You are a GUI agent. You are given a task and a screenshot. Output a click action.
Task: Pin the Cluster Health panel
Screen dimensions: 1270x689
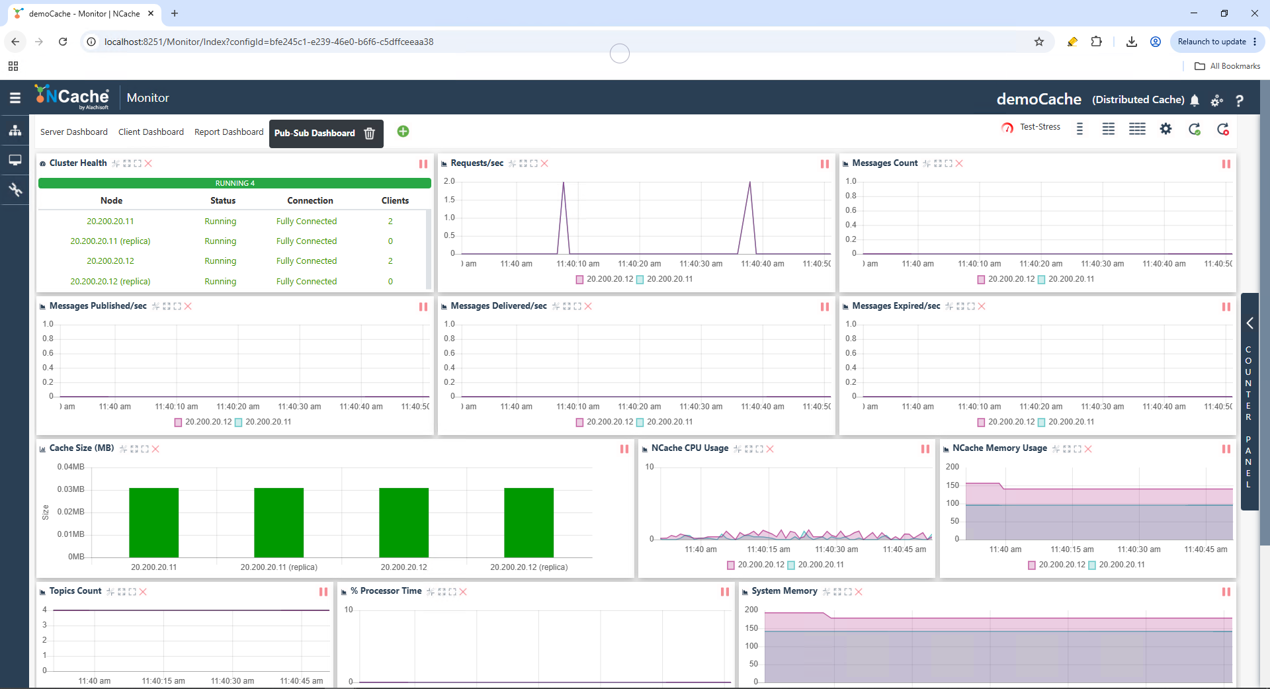tap(116, 163)
